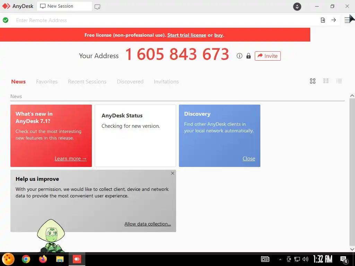
Task: Open the volume speaker tray icon
Action: 305,259
